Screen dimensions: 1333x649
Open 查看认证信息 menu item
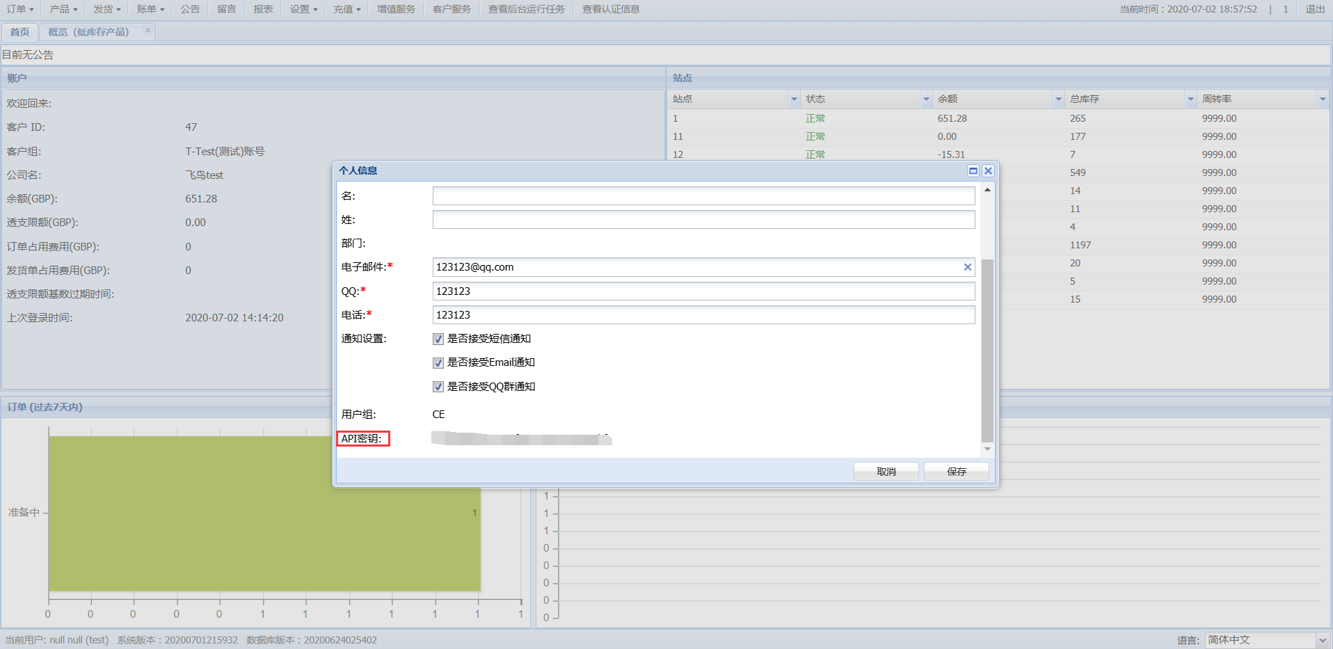click(x=611, y=9)
